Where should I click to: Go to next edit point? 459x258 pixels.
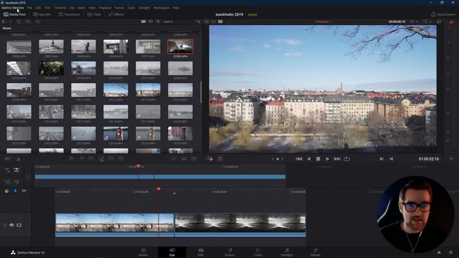(x=382, y=159)
